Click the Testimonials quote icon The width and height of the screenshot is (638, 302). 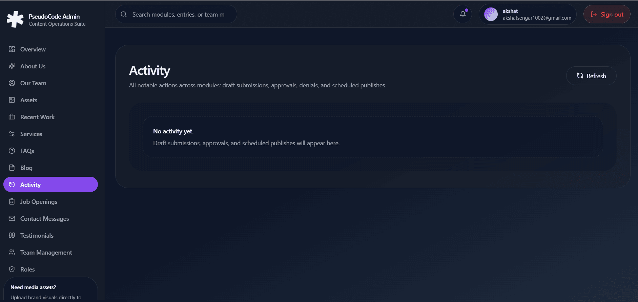point(12,235)
